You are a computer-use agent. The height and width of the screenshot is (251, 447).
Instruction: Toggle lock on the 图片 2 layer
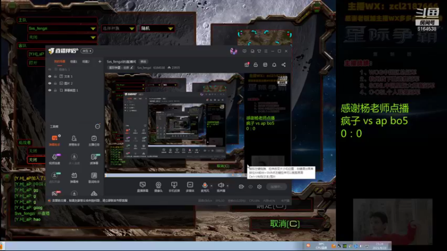(x=55, y=83)
